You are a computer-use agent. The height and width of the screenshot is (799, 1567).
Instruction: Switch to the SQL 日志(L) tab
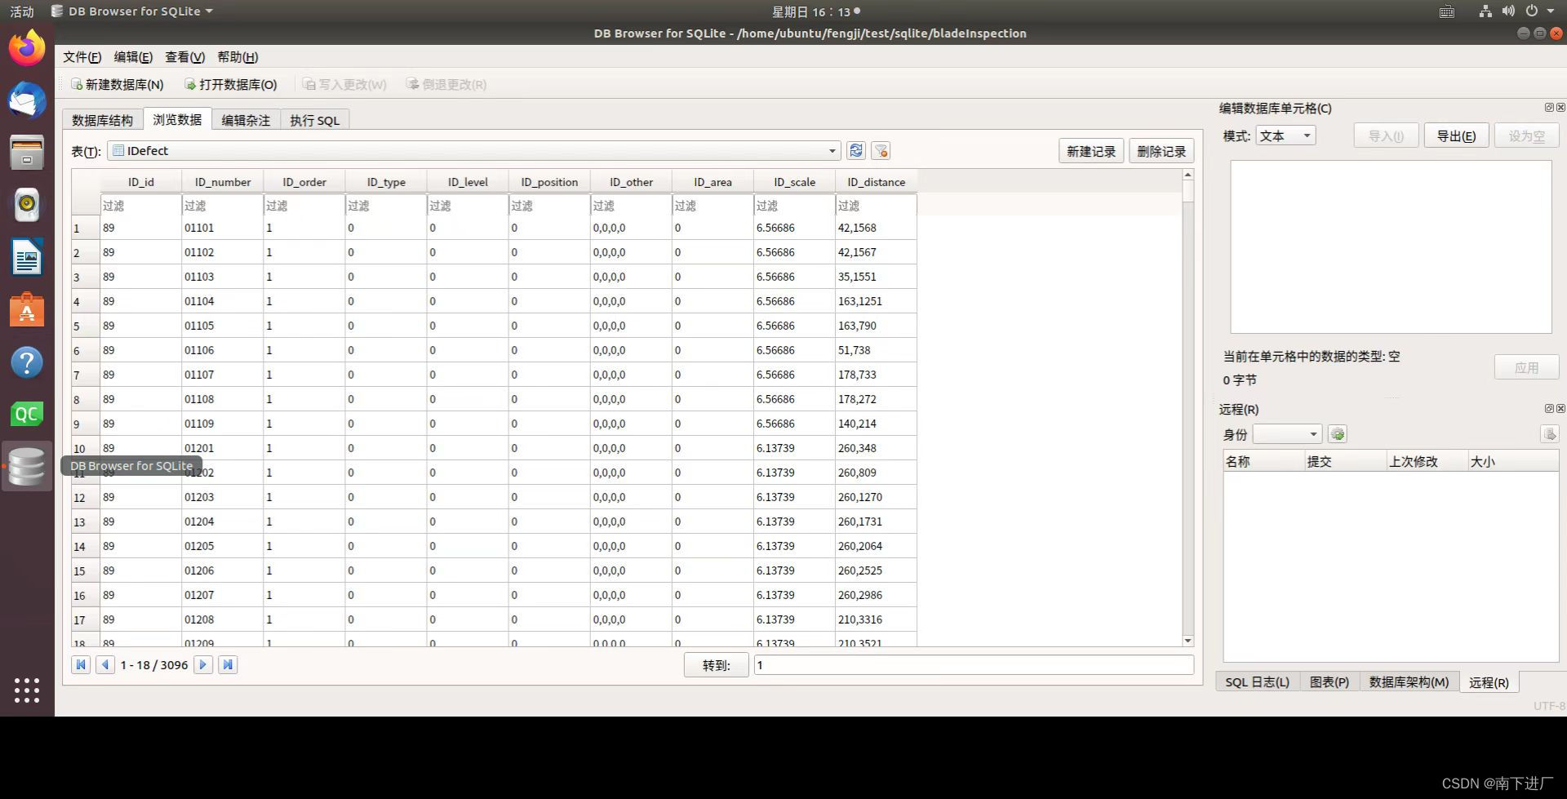pos(1257,682)
